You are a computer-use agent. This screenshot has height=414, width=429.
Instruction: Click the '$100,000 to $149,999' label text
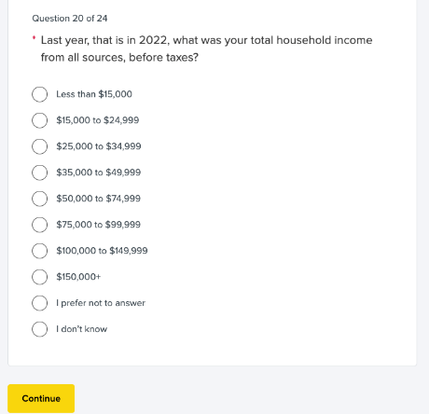pyautogui.click(x=102, y=251)
